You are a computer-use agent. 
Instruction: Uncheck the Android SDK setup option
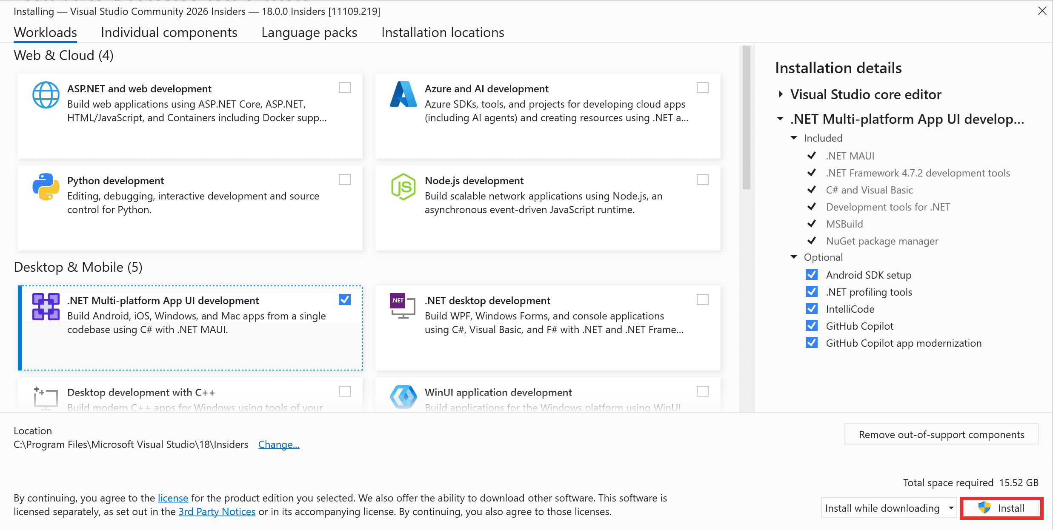[812, 275]
